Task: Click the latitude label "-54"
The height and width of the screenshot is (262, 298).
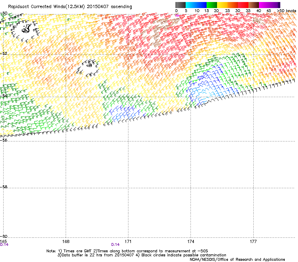Action: 4,96
